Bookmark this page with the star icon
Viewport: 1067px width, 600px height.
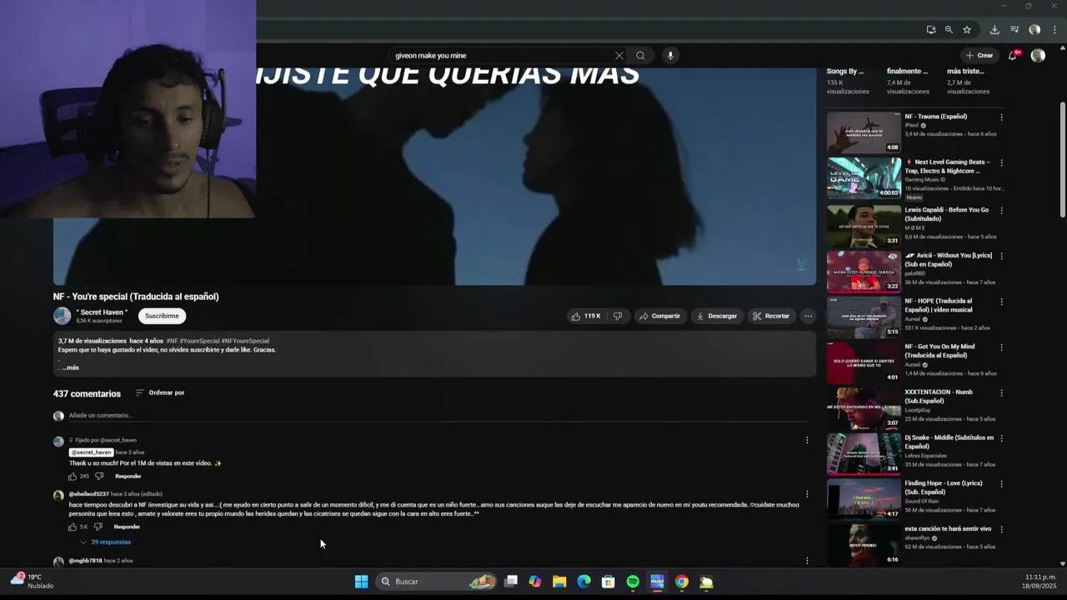[967, 30]
